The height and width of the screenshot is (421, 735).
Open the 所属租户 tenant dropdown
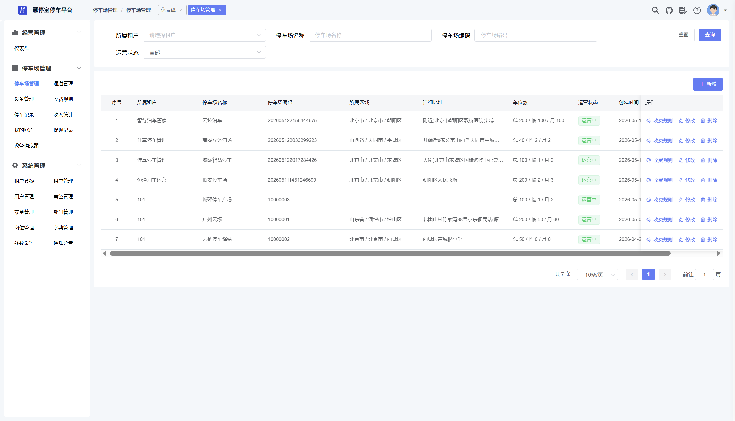pyautogui.click(x=204, y=35)
